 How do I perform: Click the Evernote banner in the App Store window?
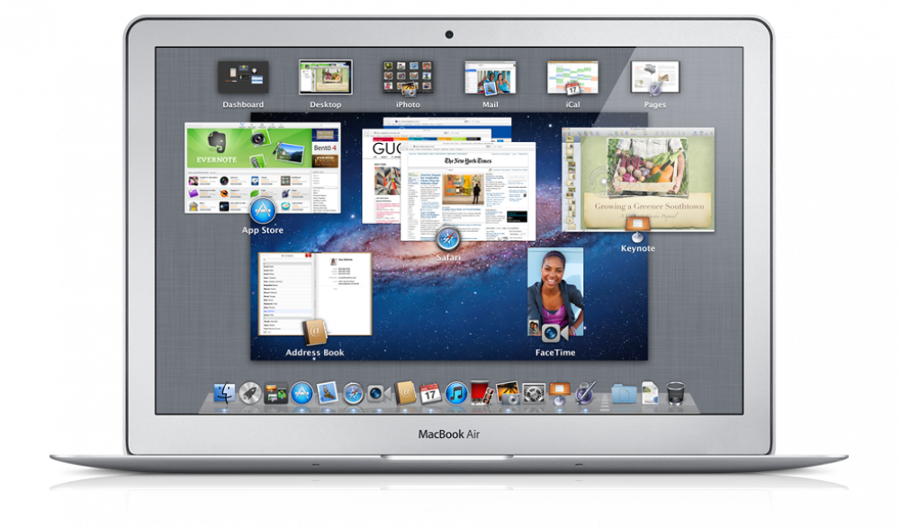[248, 147]
